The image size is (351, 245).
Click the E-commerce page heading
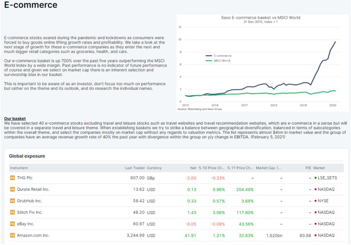tap(31, 5)
